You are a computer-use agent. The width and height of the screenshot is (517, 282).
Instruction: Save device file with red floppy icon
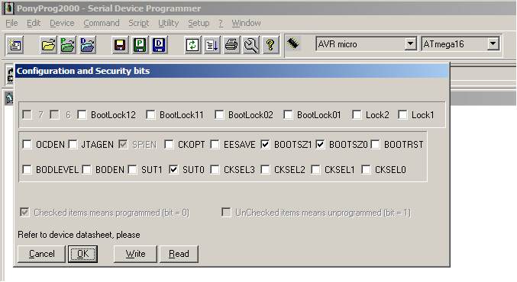pos(120,45)
